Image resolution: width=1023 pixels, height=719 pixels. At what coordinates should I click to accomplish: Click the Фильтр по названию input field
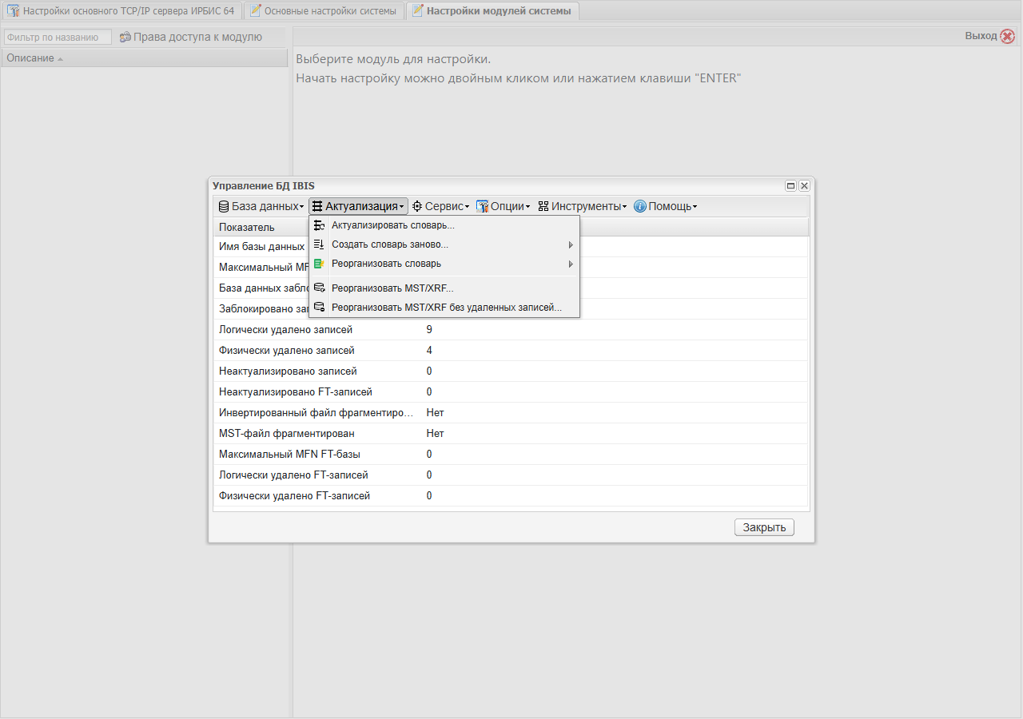coord(58,37)
